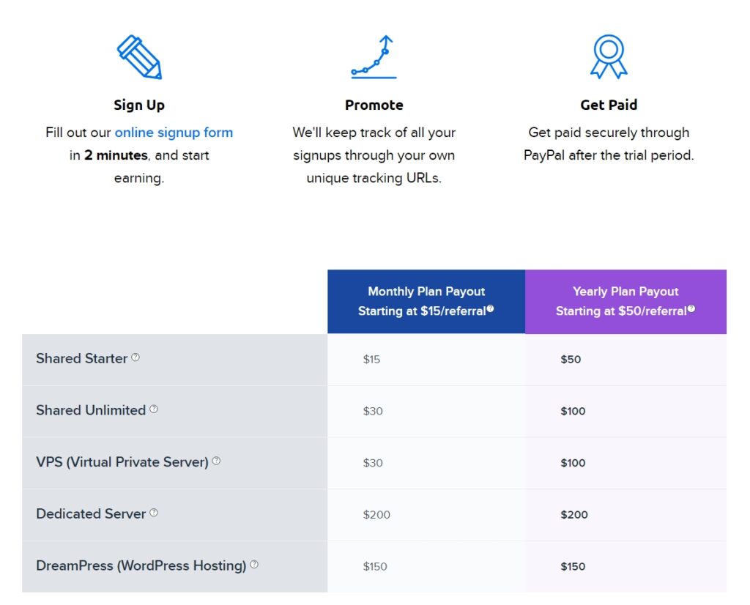Click the pencil Sign Up icon

click(x=139, y=56)
